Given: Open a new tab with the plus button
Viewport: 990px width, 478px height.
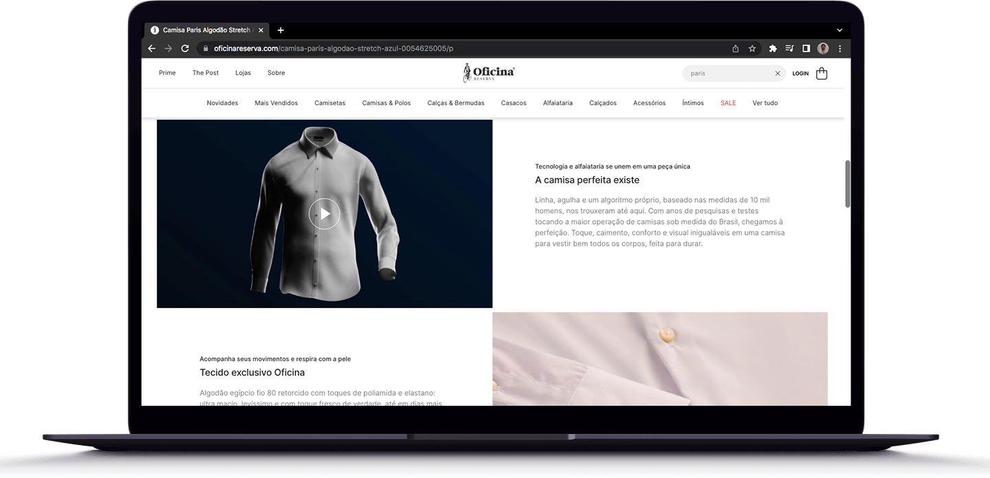Looking at the screenshot, I should [x=280, y=30].
